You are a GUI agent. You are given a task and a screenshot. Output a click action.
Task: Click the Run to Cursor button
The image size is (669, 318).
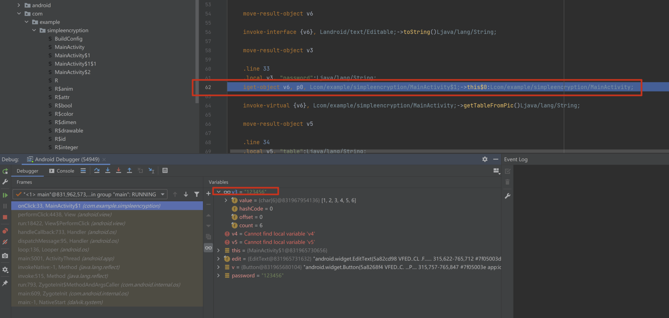click(151, 170)
